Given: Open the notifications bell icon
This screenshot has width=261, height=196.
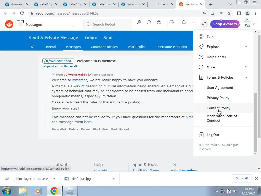Looking at the screenshot, I should 184,22.
